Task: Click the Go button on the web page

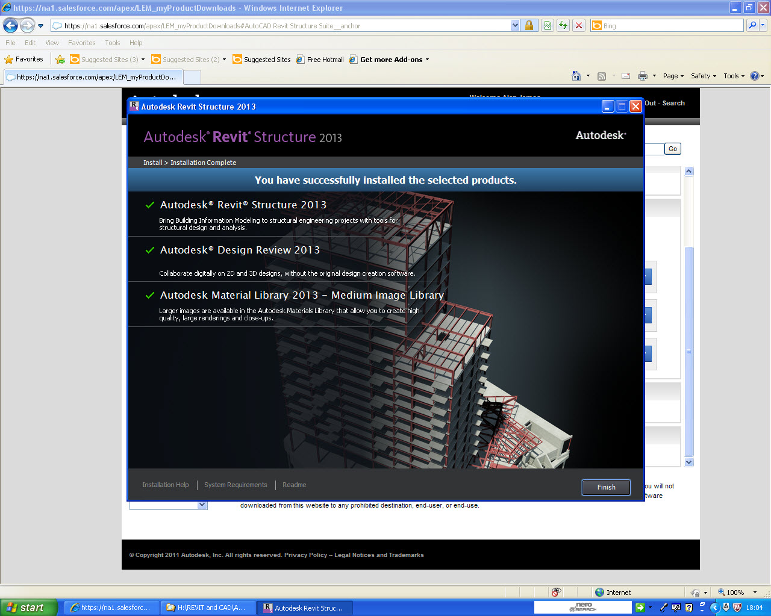Action: click(x=672, y=149)
